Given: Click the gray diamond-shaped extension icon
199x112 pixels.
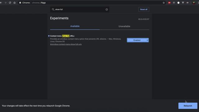Looking at the screenshot, I should pyautogui.click(x=174, y=3).
